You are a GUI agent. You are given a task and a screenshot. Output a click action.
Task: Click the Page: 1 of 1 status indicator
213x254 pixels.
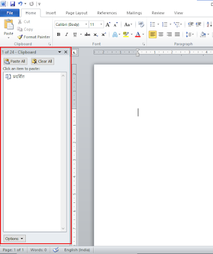coord(13,250)
